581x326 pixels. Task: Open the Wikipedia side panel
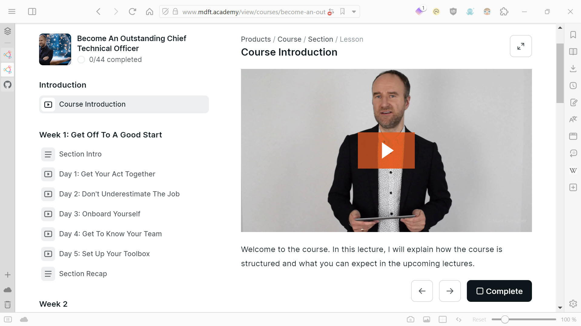(573, 170)
